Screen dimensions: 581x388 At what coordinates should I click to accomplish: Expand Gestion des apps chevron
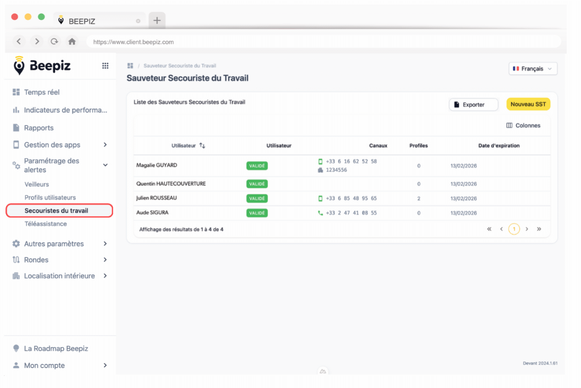[105, 145]
